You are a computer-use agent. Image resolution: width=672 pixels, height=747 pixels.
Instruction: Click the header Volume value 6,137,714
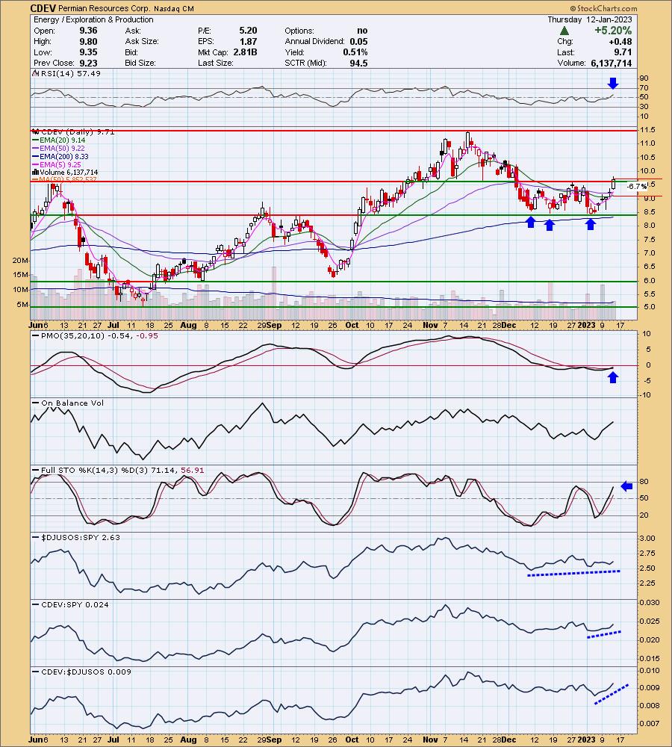tap(611, 63)
